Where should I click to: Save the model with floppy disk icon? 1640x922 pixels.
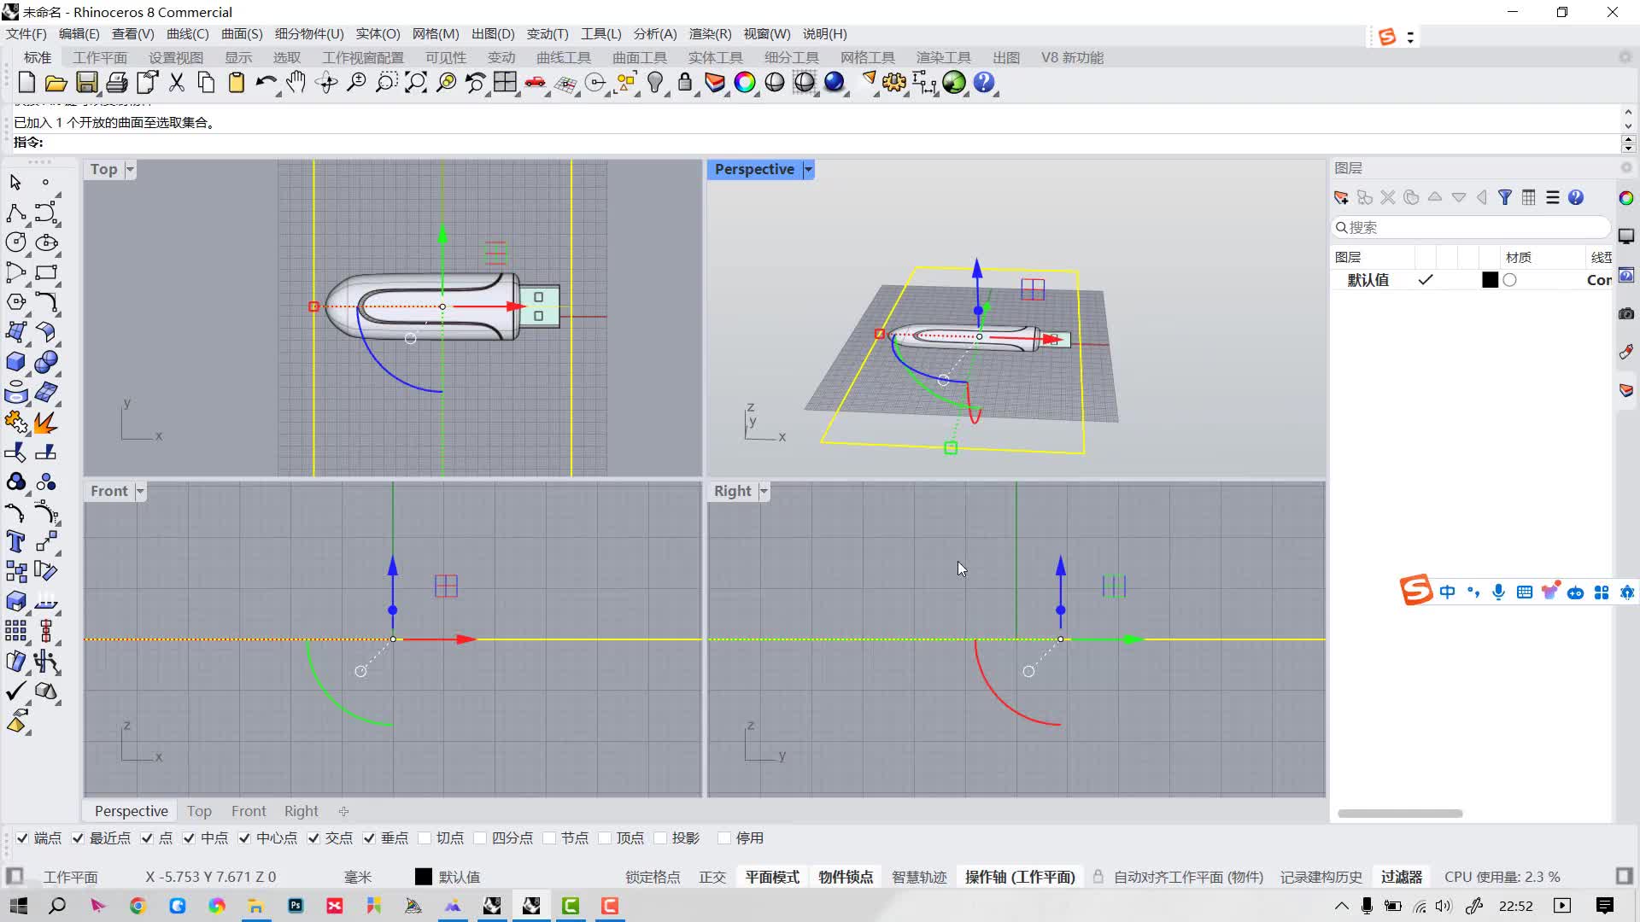click(x=86, y=82)
